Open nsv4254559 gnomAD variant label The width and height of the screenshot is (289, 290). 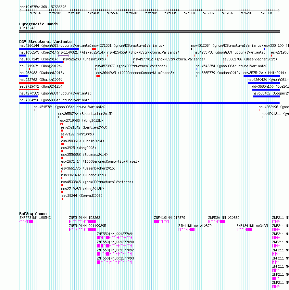tap(143, 52)
